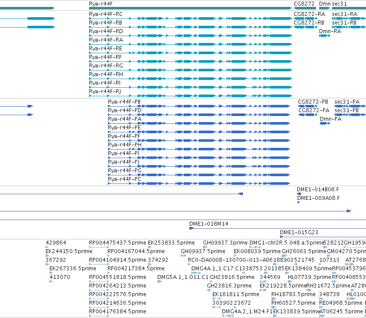The width and height of the screenshot is (366, 318).
Task: Open transcript Rya-r44F-RH
Action: tap(106, 74)
